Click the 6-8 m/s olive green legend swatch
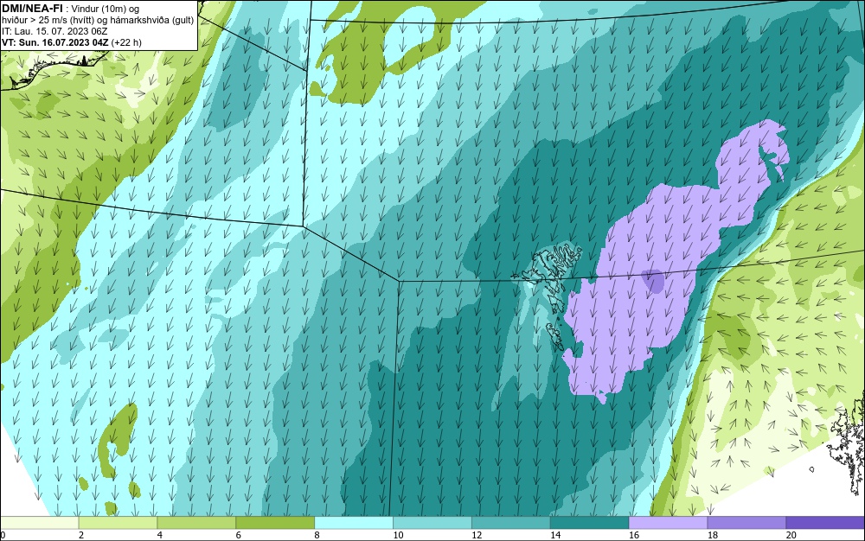This screenshot has height=541, width=865. pos(275,523)
